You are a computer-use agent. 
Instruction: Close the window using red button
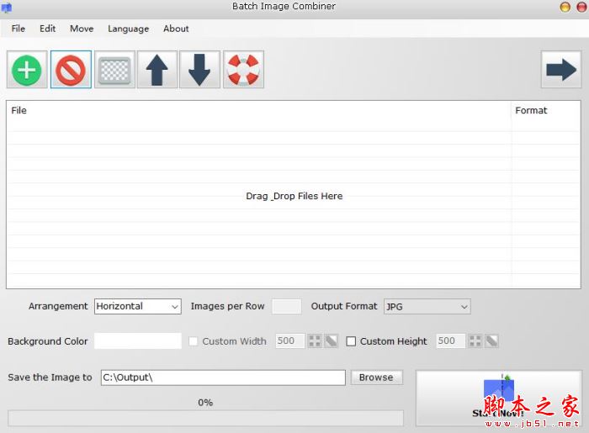pos(581,7)
